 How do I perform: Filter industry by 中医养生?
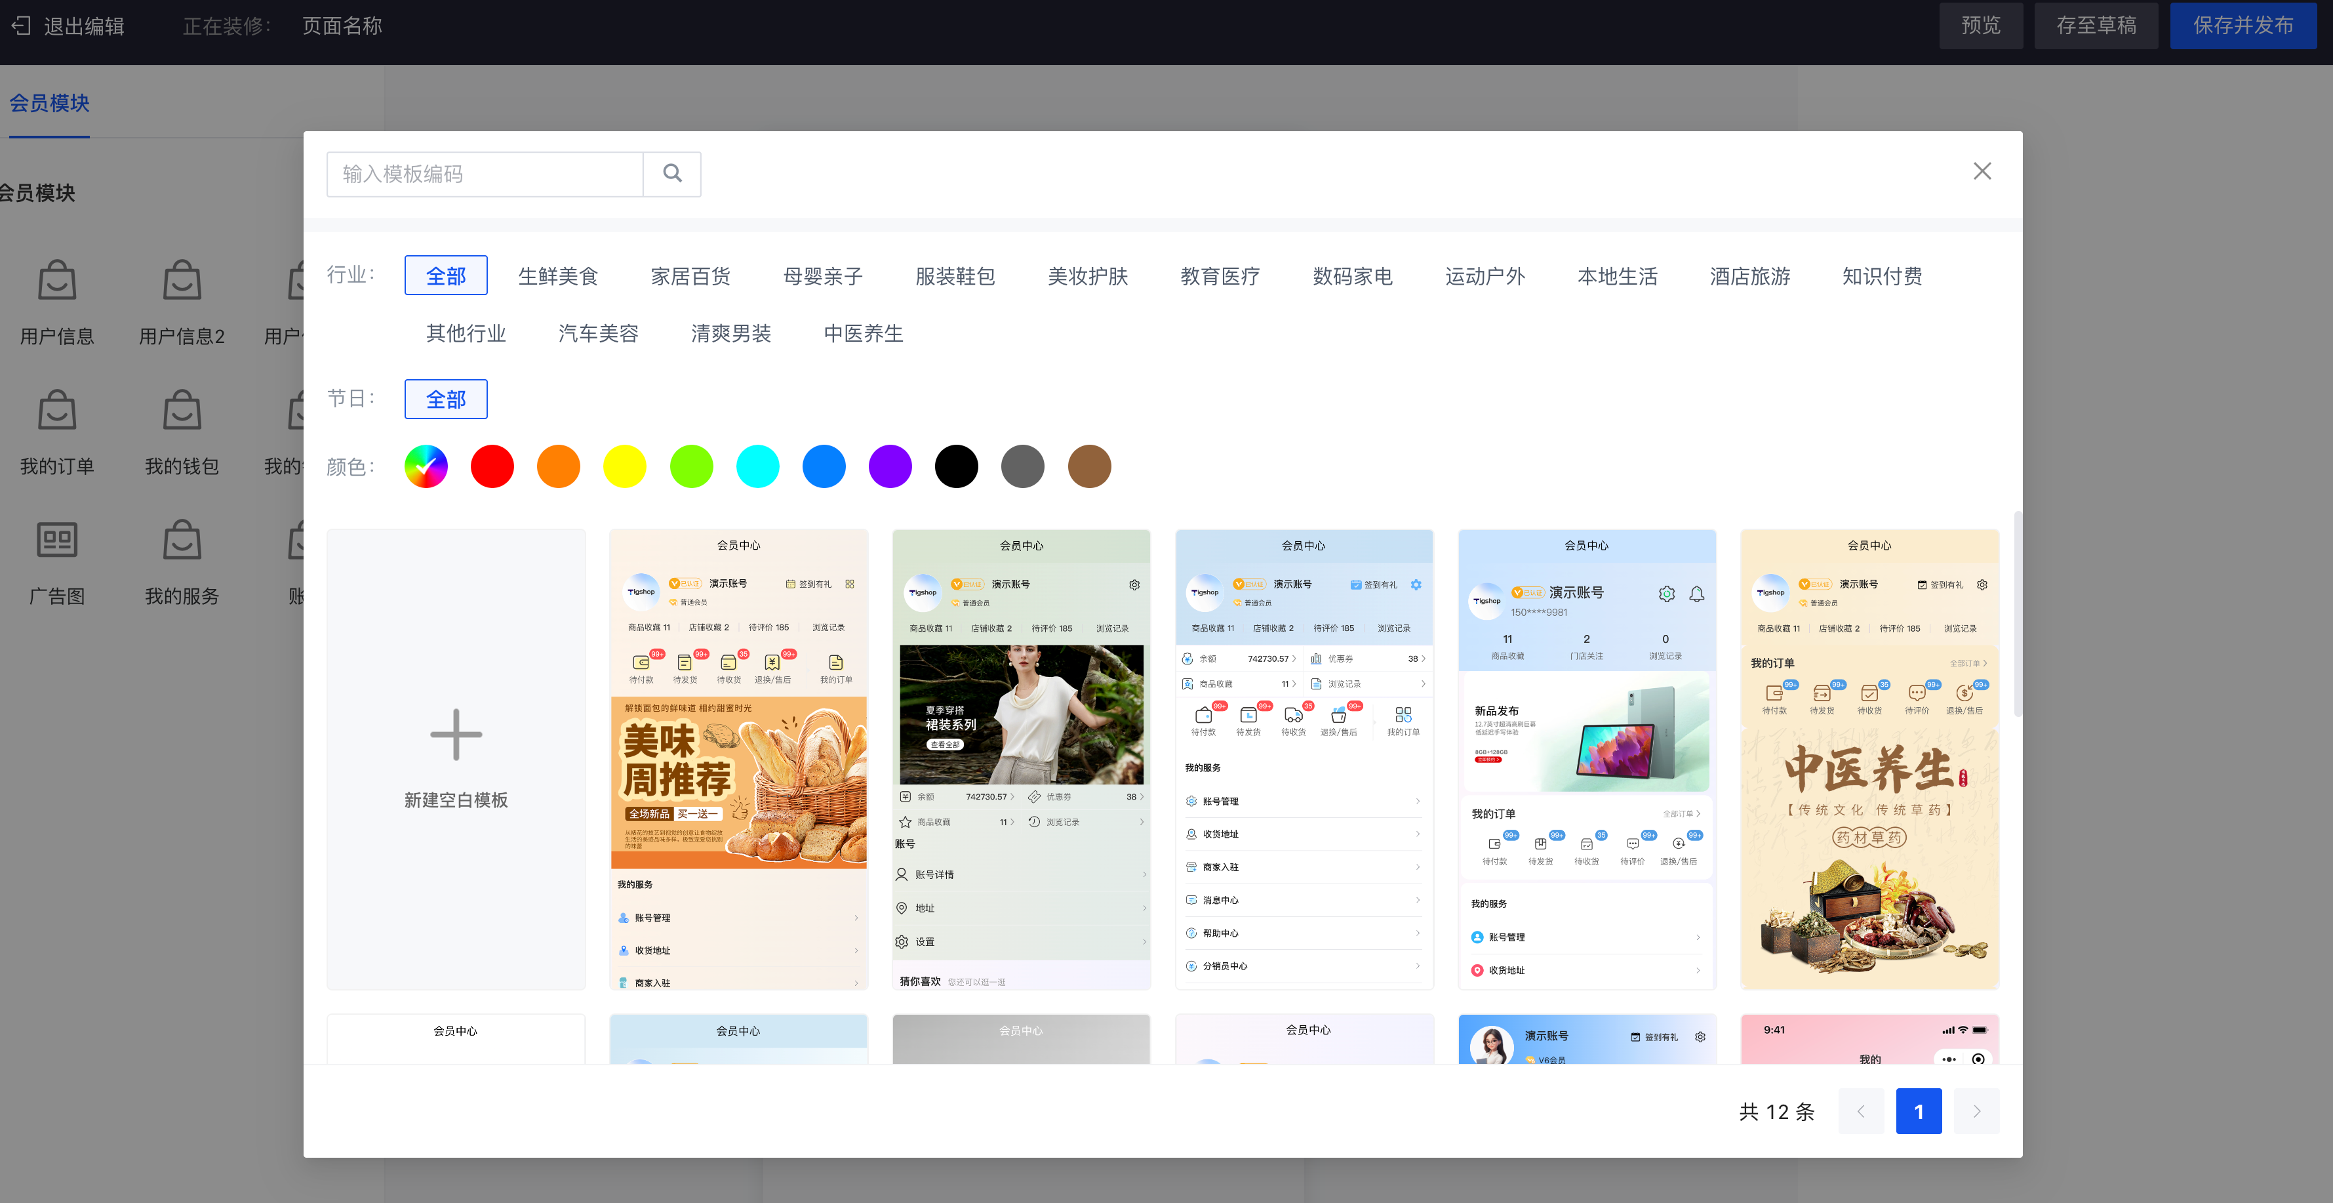click(863, 333)
